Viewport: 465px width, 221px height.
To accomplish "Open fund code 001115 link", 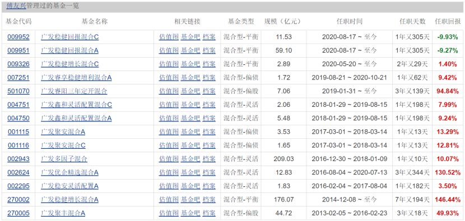I will tap(18, 132).
